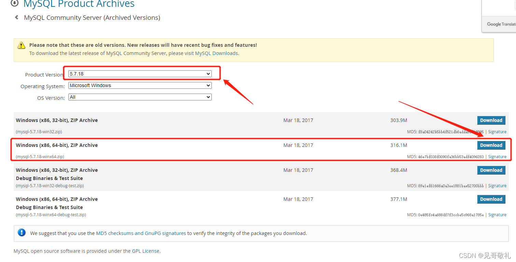Click the OS Version label
Viewport: 516px width, 262px height.
tap(51, 98)
